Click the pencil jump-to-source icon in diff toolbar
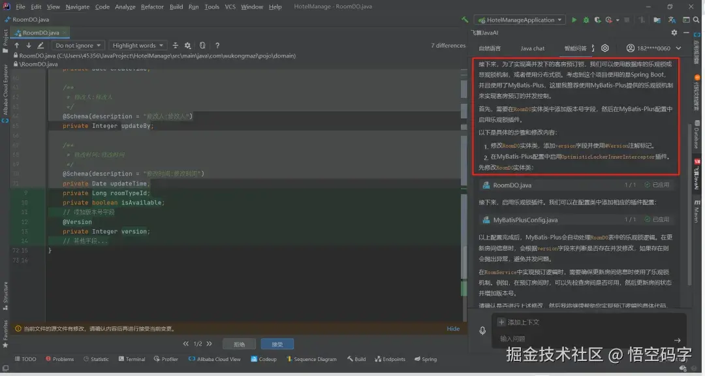 (40, 46)
